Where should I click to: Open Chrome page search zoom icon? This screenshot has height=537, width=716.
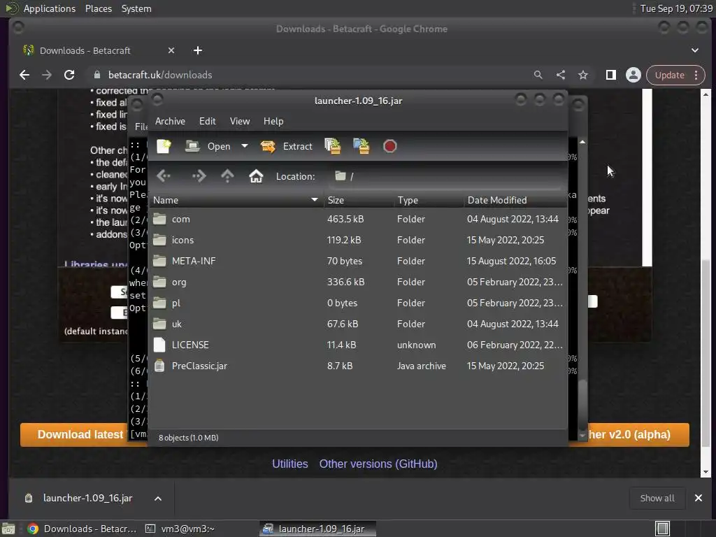tap(538, 75)
